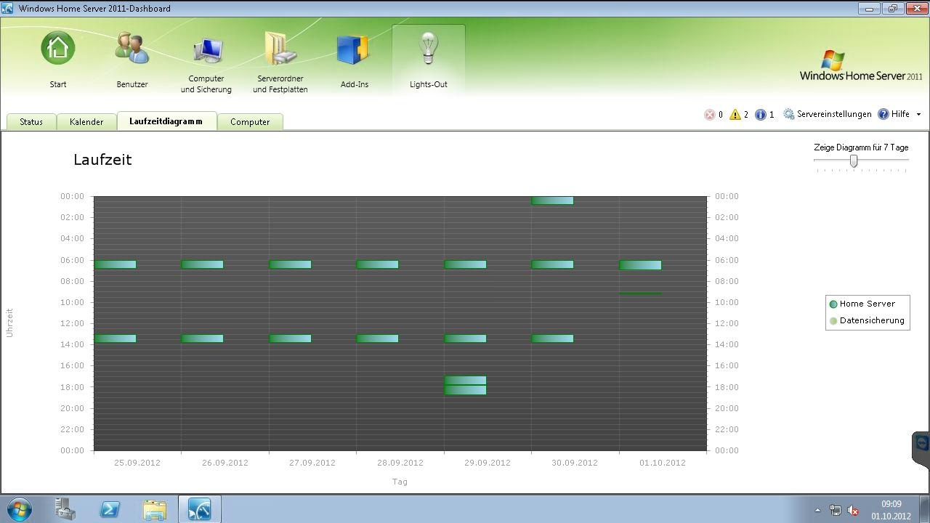Screen dimensions: 930x523
Task: Open Windows Explorer from taskbar
Action: [x=155, y=509]
